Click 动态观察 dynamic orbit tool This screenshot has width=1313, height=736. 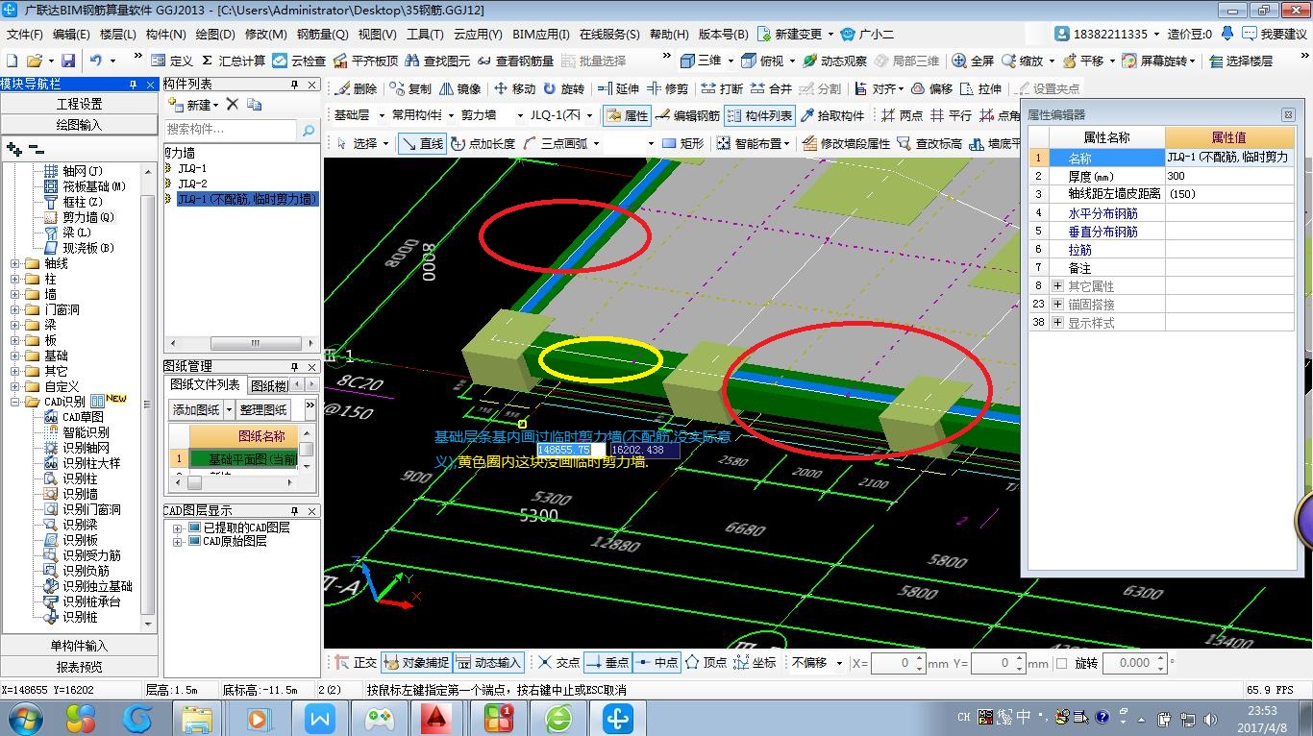click(x=834, y=61)
